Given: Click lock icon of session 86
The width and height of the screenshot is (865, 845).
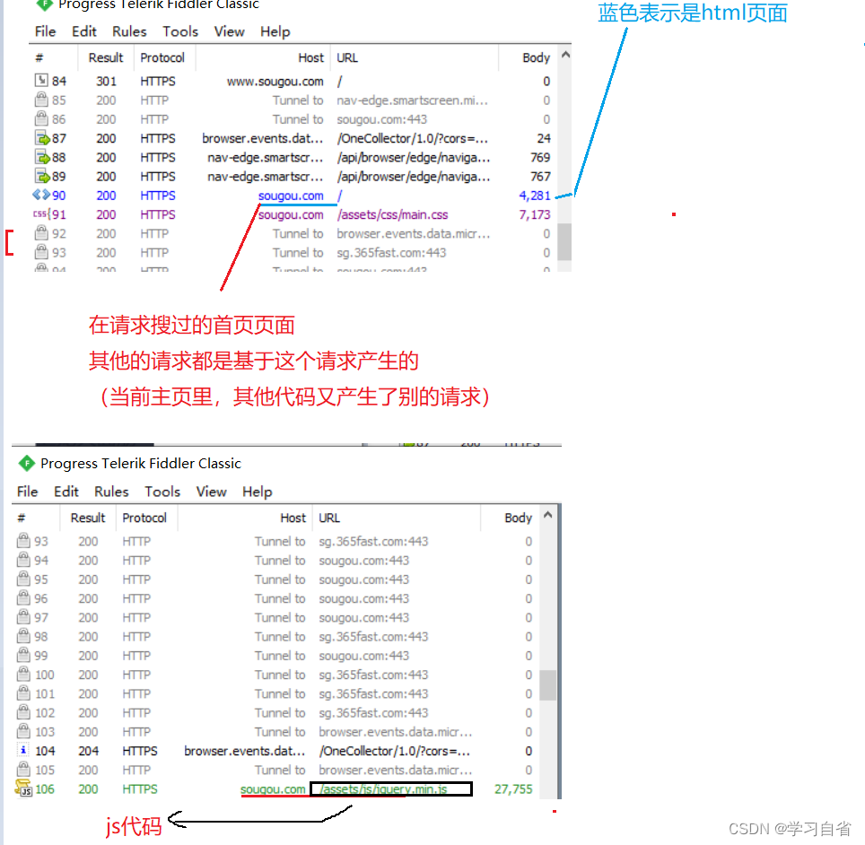Looking at the screenshot, I should pyautogui.click(x=41, y=118).
